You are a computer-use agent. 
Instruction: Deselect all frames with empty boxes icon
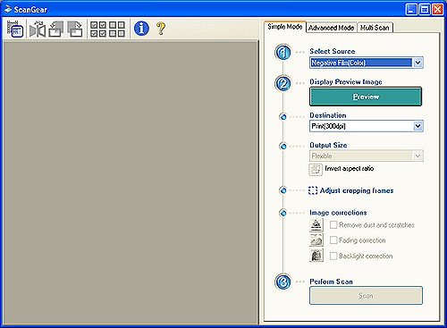pyautogui.click(x=117, y=29)
